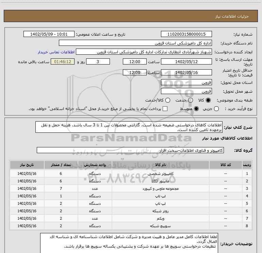Screen dimensions: 262x253
Task: Click the remaining time countdown 01:46:12
Action: tap(63, 61)
